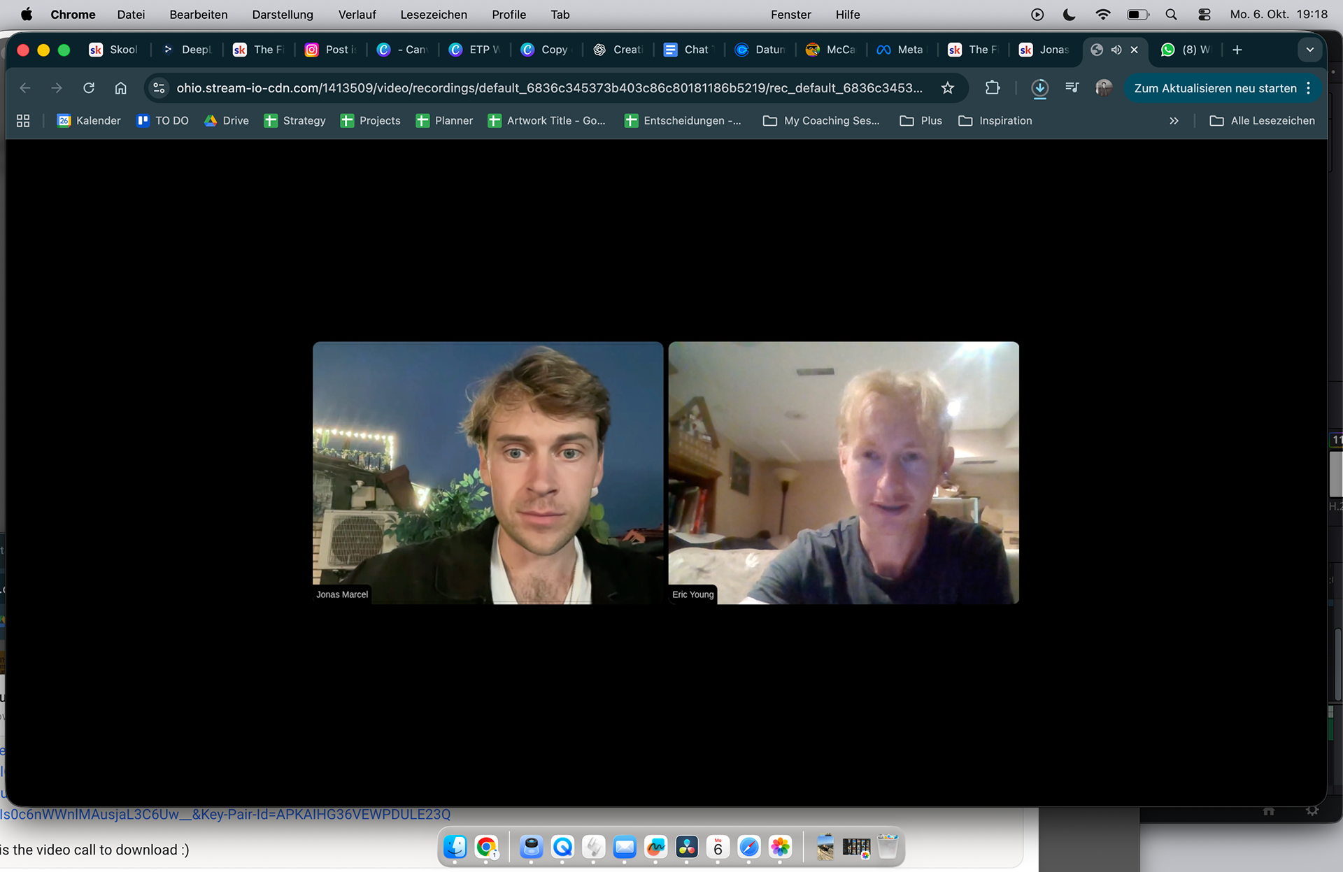Open Mail from the Dock
1343x872 pixels.
625,847
